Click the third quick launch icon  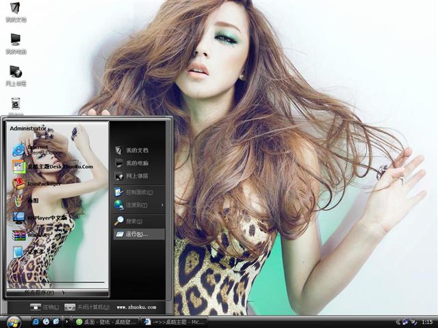(56, 322)
